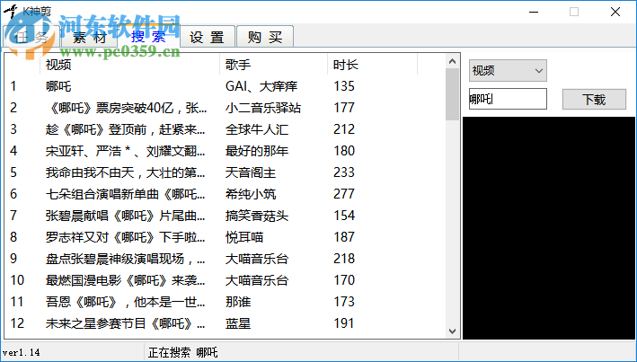
Task: Click duration value 212
Action: tap(344, 129)
